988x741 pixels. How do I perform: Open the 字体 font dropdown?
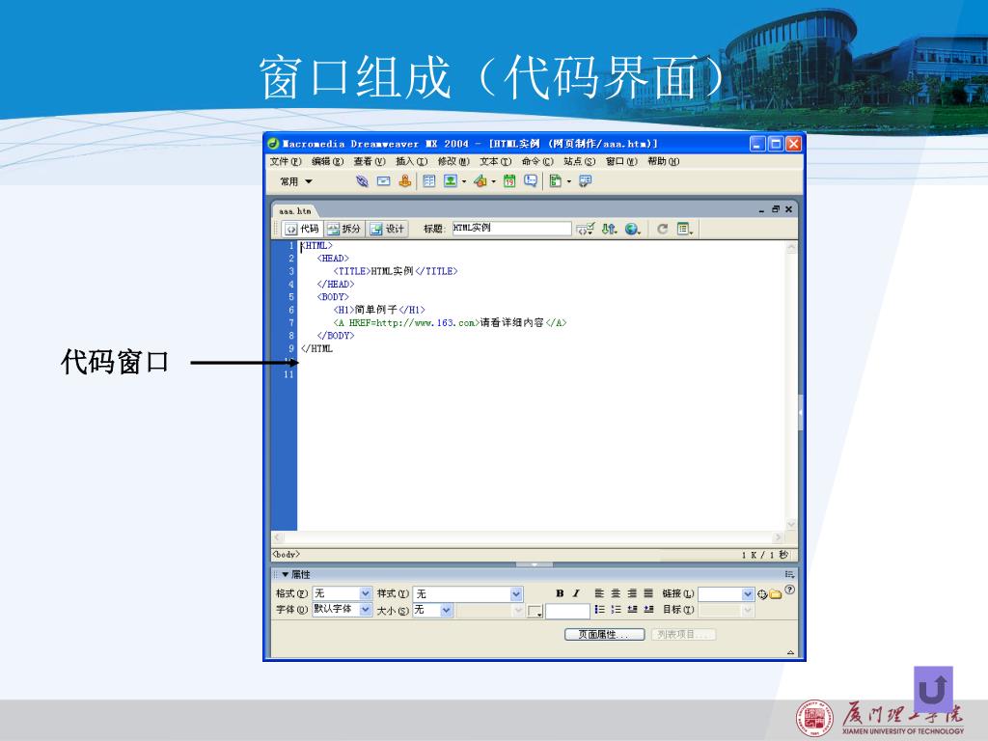click(x=366, y=610)
